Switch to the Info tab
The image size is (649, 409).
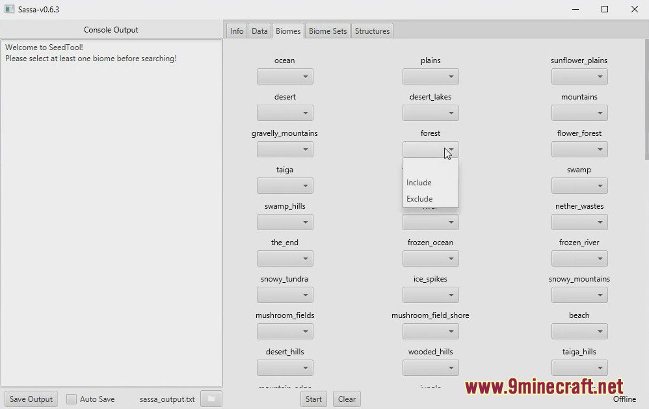tap(237, 31)
